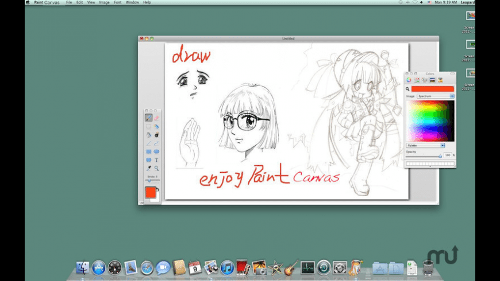
Task: Open the Paint Canvas application menu
Action: click(x=47, y=2)
